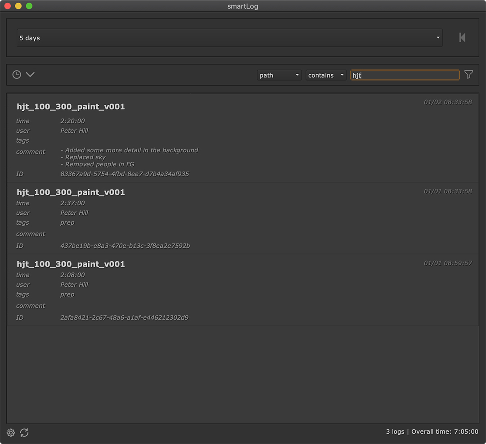Click the clock icon in the filter bar
486x444 pixels.
coord(17,75)
